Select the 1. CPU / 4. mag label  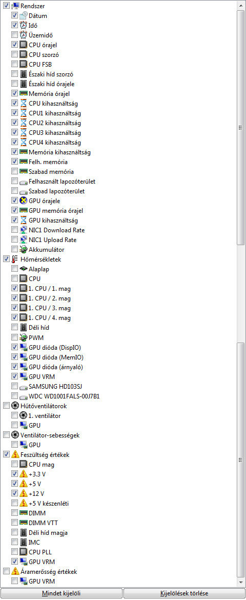(x=50, y=317)
